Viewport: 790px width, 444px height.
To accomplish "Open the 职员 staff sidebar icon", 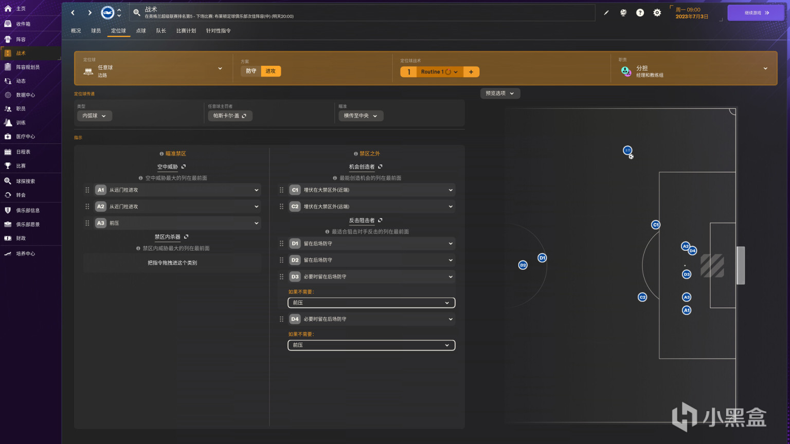I will [8, 108].
